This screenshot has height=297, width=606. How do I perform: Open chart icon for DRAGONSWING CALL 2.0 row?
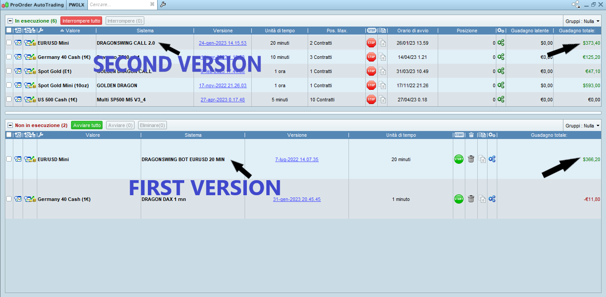click(x=18, y=43)
